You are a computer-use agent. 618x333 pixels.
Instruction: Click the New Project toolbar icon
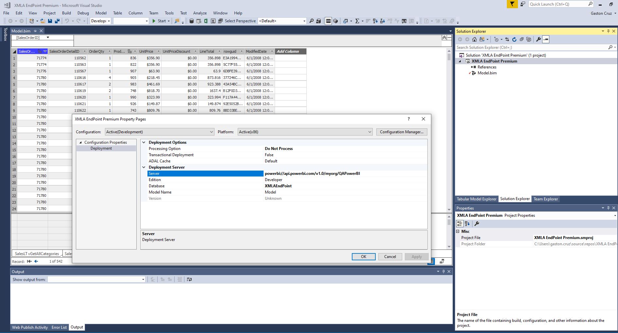(32, 21)
